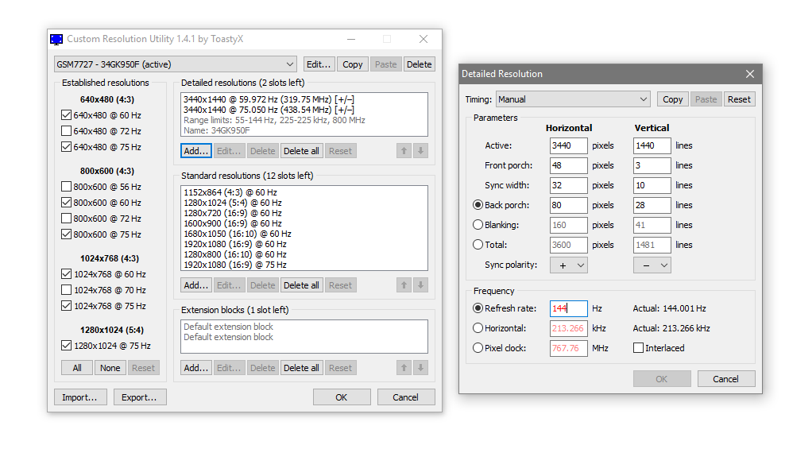Toggle the Interlaced checkbox
This screenshot has height=449, width=789.
(x=638, y=348)
